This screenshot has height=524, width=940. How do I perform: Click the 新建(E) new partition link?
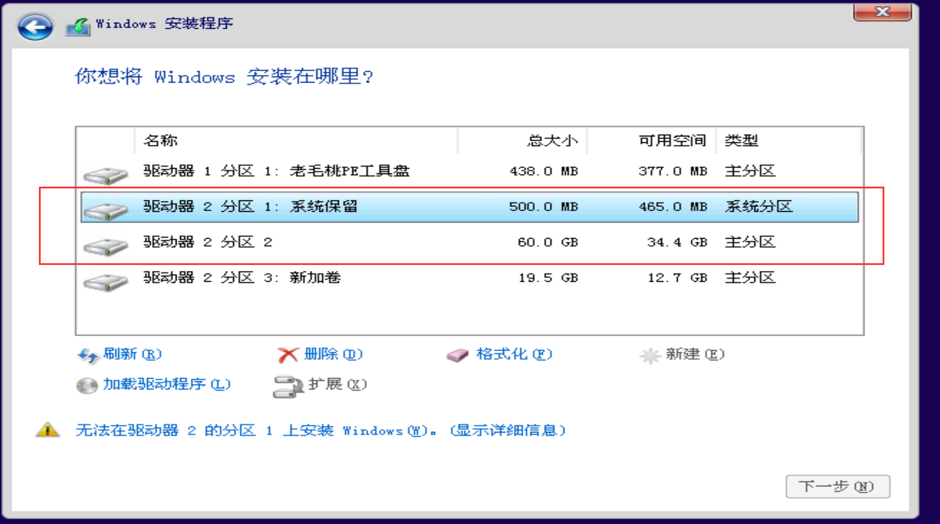[x=695, y=354]
